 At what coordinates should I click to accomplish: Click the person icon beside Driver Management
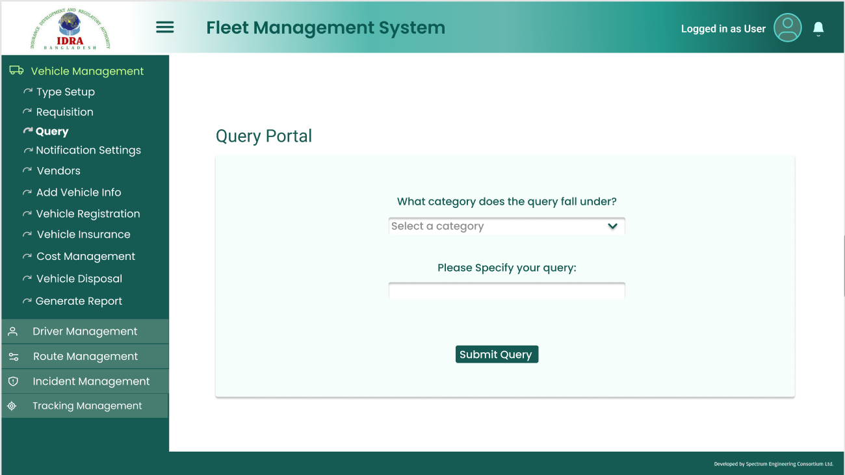coord(12,331)
